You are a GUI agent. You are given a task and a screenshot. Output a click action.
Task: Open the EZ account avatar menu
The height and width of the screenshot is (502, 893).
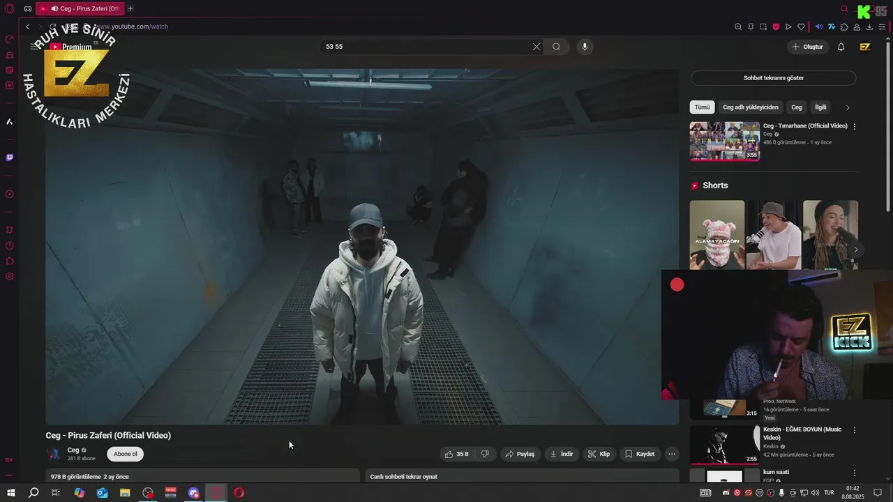coord(865,47)
